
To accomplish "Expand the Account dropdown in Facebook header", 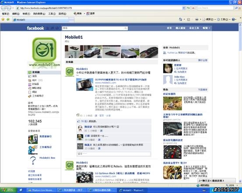I will [x=207, y=28].
